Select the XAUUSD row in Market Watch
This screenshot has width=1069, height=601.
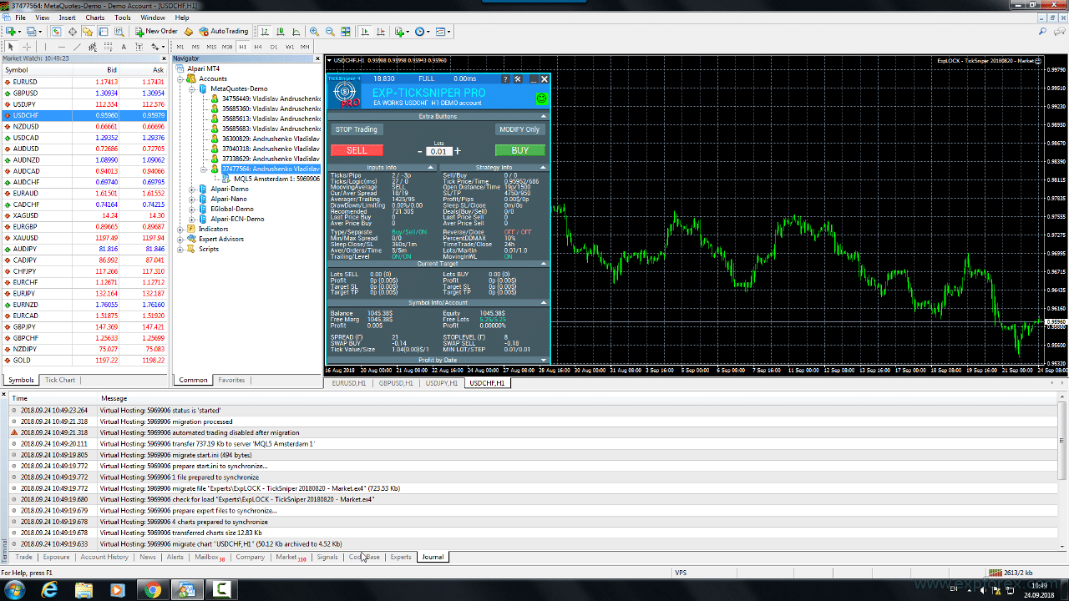tap(84, 238)
